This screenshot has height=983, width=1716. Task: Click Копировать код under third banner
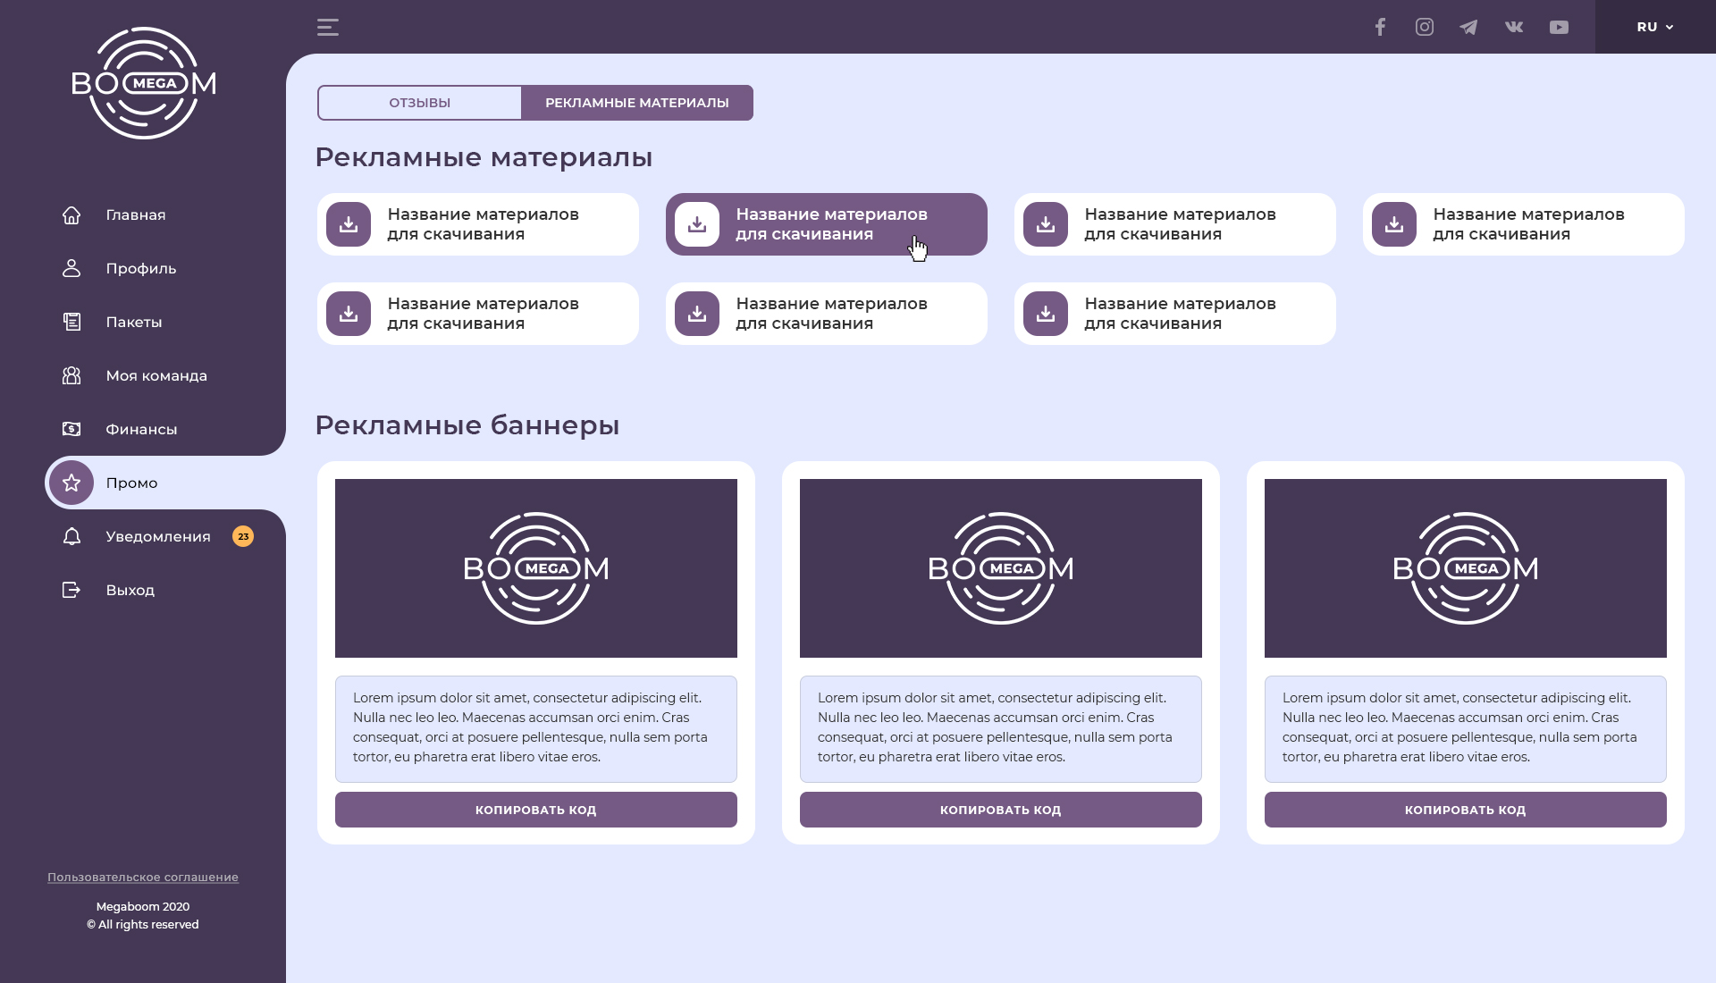[x=1466, y=810]
